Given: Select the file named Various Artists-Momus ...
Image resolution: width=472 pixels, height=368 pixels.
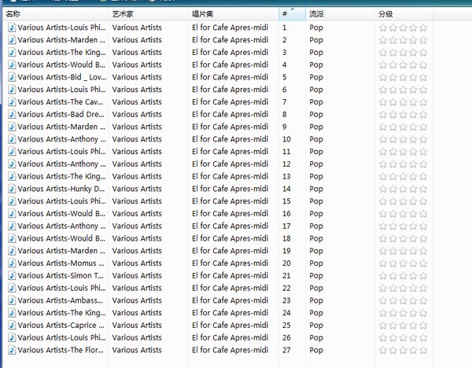Looking at the screenshot, I should (x=61, y=263).
